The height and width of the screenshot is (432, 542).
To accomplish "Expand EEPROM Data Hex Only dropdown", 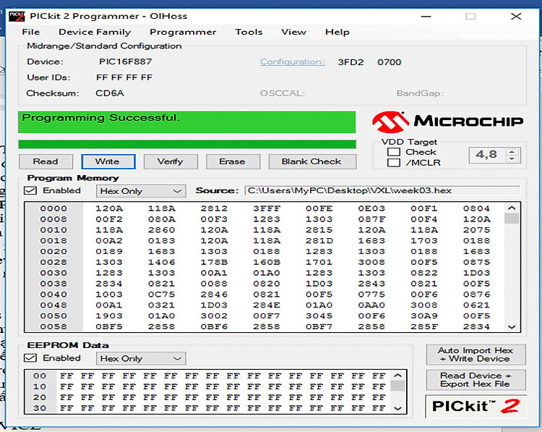I will coord(141,358).
